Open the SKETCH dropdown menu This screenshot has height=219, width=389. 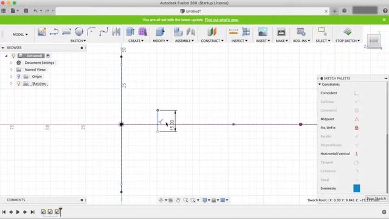pyautogui.click(x=78, y=41)
